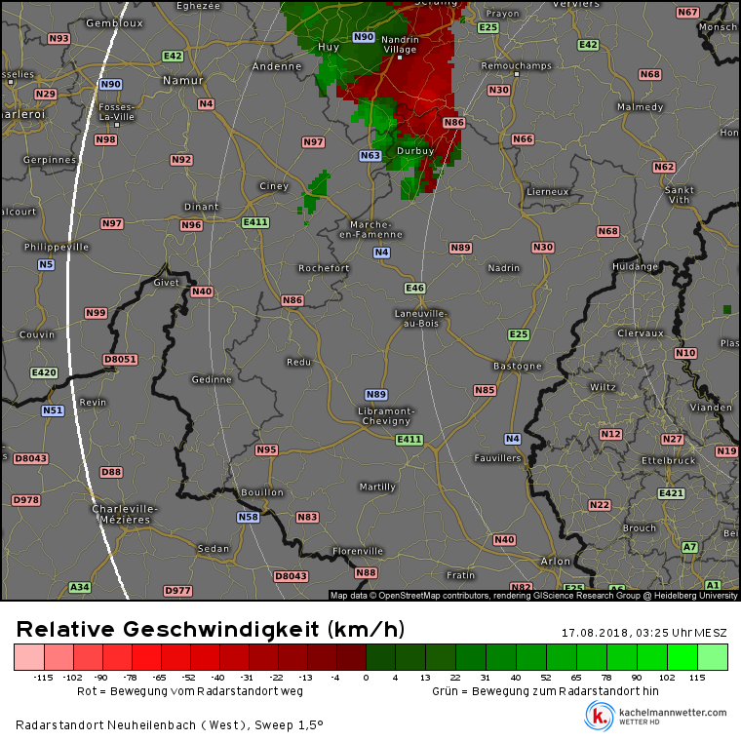Select the N29 road shield near Charleroi
Image resolution: width=741 pixels, height=741 pixels.
click(x=46, y=94)
